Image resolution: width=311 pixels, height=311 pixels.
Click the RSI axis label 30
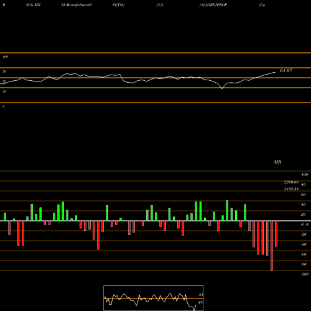[x=4, y=91]
